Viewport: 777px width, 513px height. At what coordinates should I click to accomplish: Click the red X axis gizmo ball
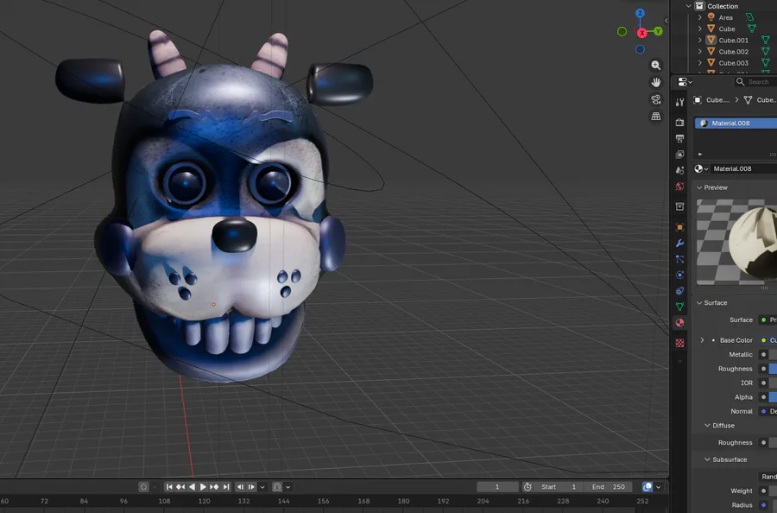(x=642, y=33)
